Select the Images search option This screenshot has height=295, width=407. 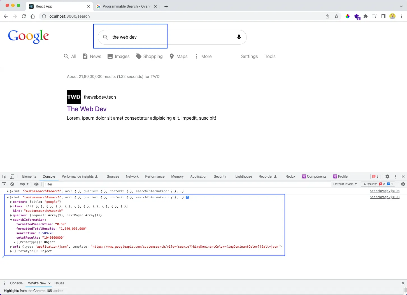pos(118,56)
